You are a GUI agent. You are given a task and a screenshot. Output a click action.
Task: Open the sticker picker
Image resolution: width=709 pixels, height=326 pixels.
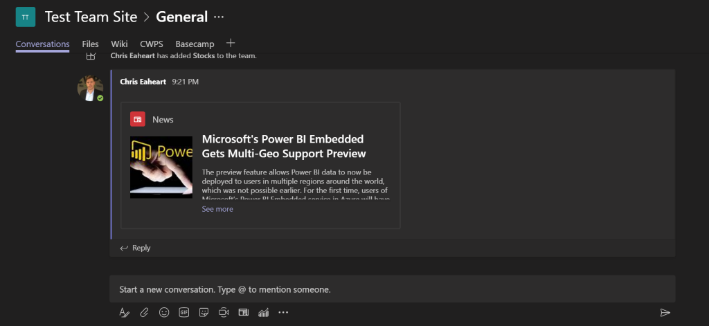click(204, 313)
